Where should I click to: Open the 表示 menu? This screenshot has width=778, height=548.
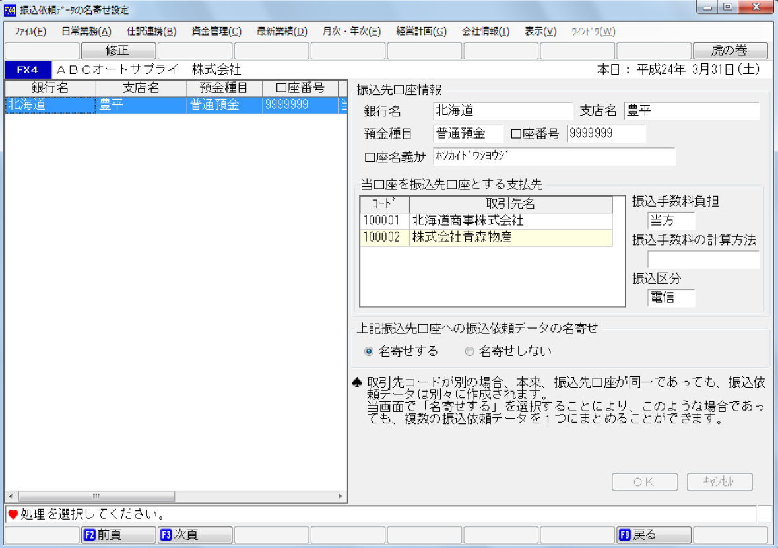[539, 30]
